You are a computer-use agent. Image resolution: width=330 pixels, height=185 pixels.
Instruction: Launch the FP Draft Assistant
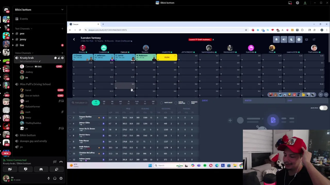coord(200,40)
